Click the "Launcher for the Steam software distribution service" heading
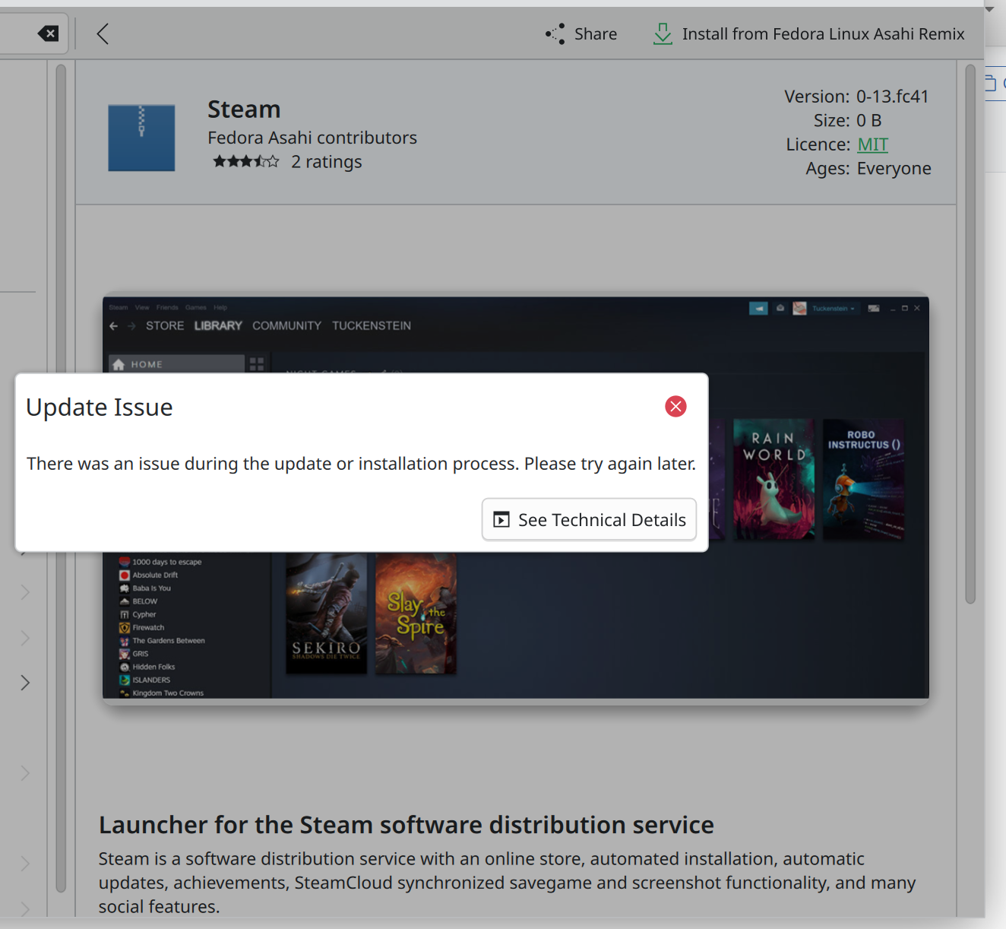1006x929 pixels. coord(407,825)
